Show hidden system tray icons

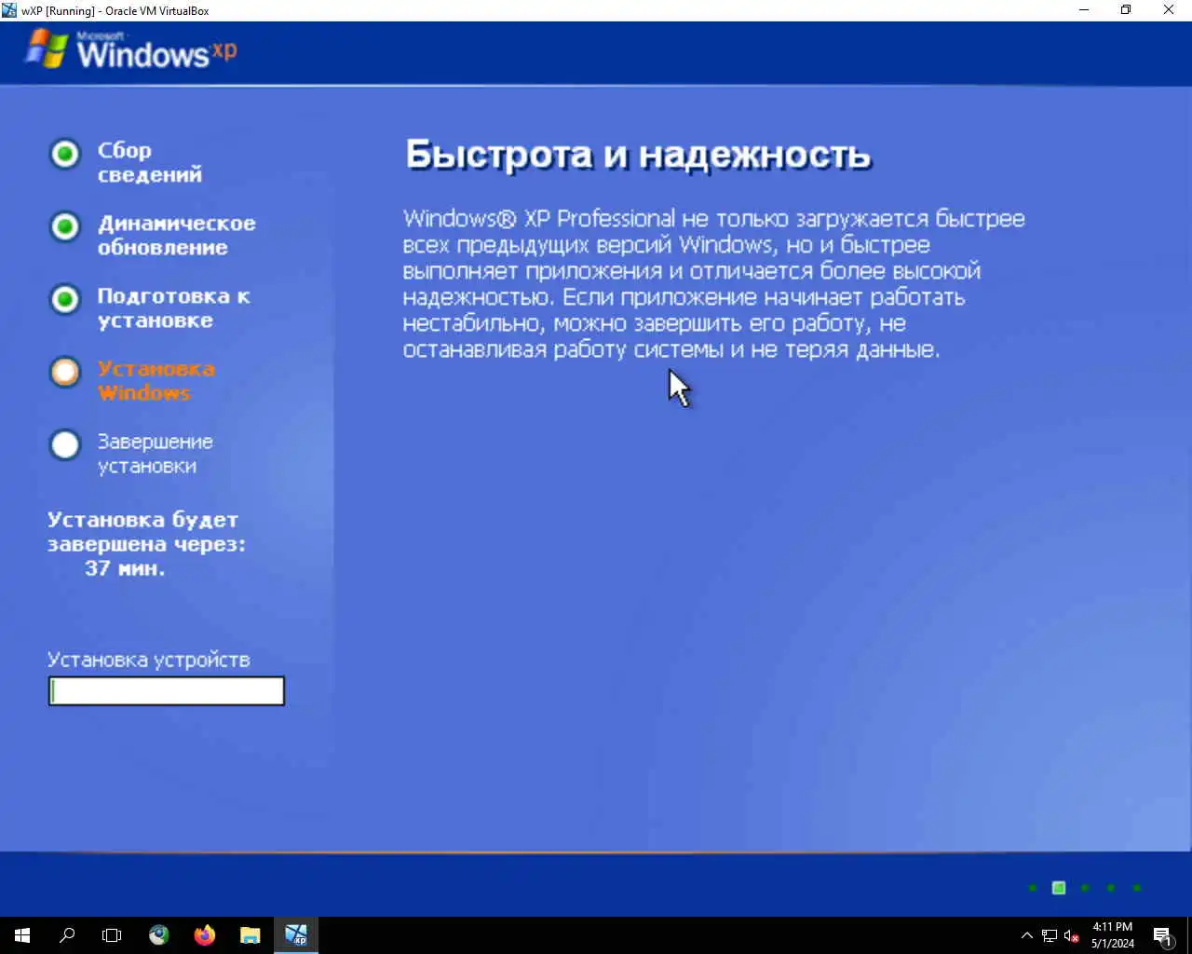pyautogui.click(x=1027, y=935)
